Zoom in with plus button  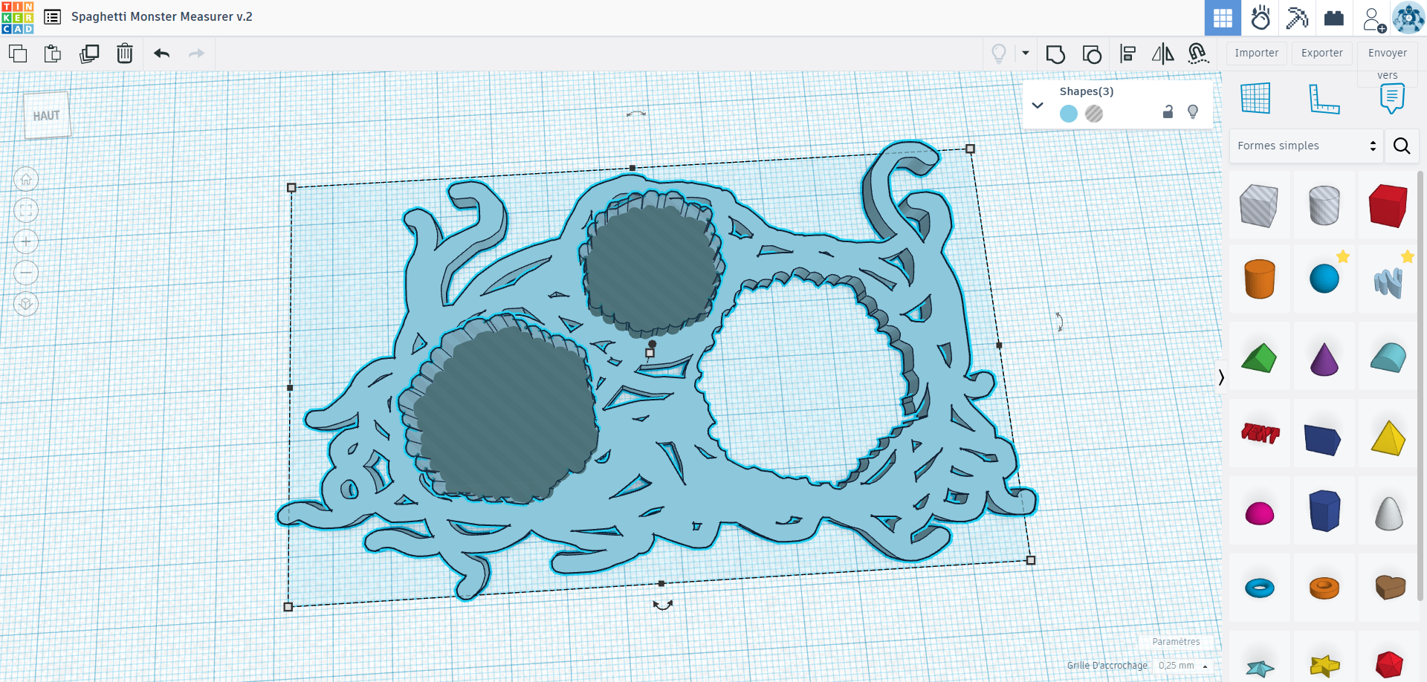point(26,241)
